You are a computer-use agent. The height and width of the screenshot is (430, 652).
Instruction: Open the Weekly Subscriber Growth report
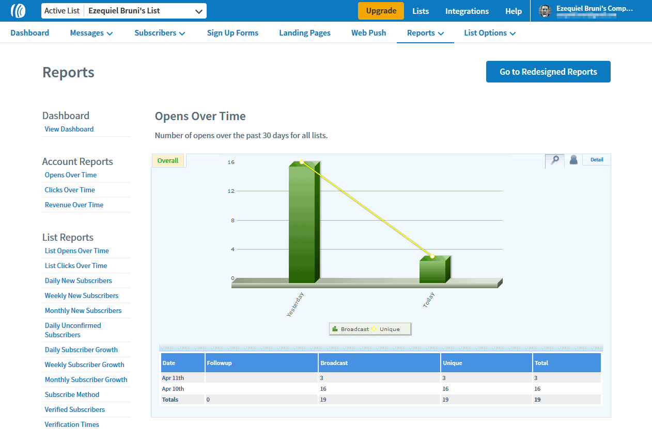pos(84,365)
